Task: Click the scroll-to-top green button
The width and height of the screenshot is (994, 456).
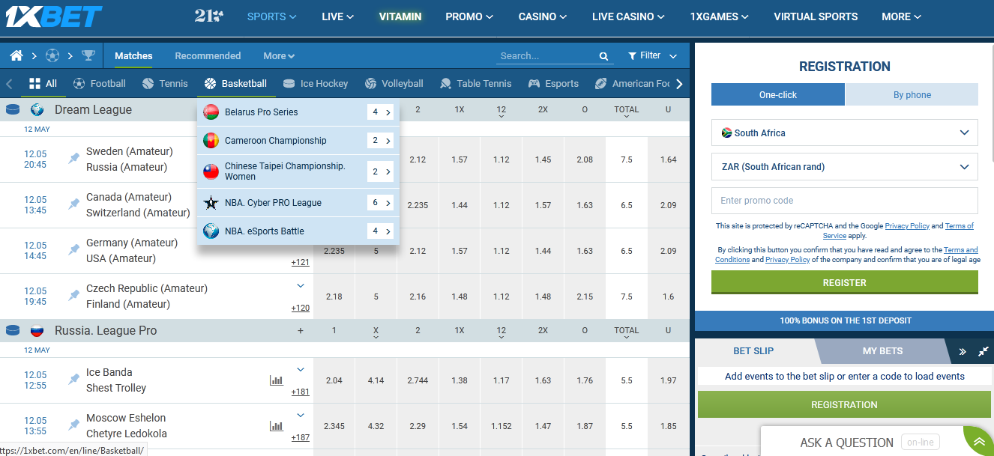Action: point(978,443)
